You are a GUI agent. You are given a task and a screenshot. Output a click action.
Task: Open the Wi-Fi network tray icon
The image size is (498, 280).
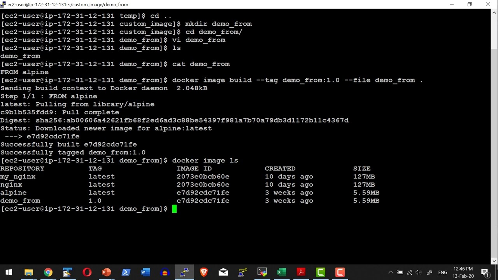coord(409,272)
